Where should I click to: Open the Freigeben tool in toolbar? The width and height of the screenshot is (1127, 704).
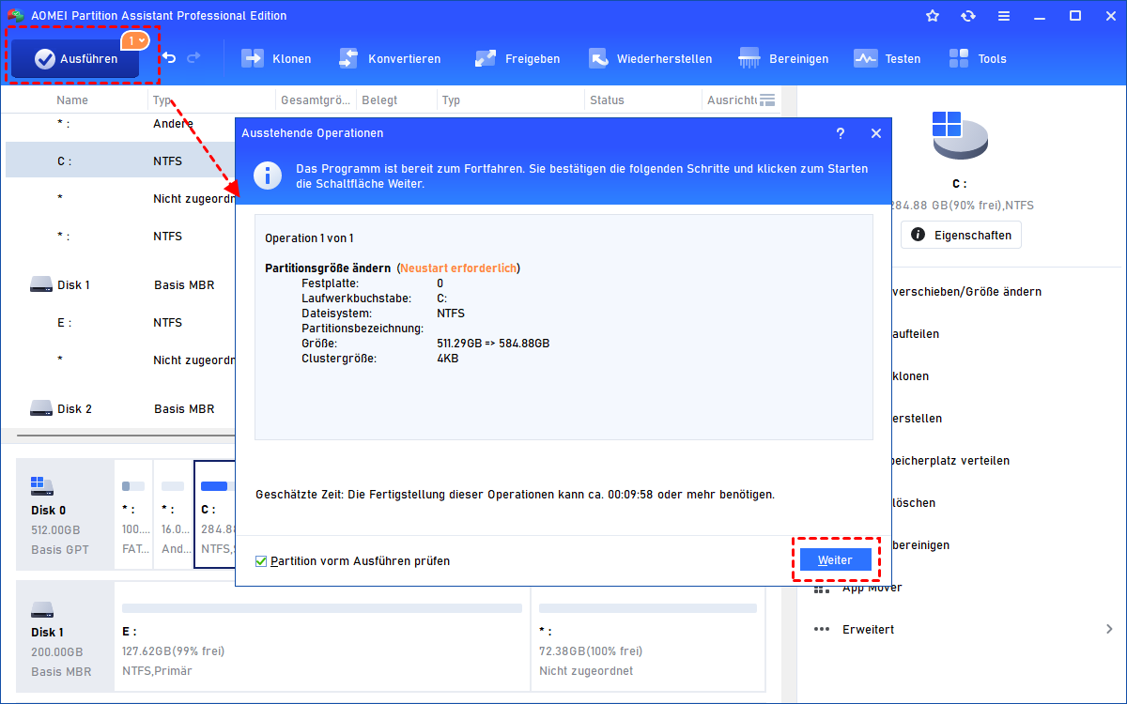click(x=517, y=58)
